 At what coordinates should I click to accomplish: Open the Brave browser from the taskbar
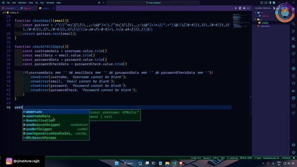pos(181,163)
